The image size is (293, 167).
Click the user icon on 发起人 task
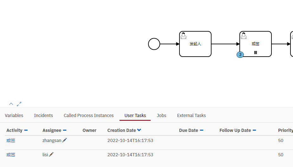(183, 36)
